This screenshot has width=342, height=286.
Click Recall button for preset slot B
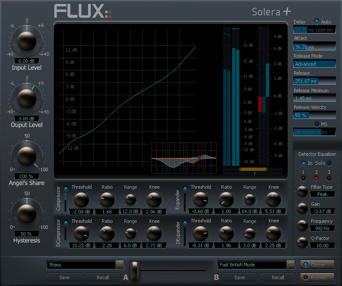[278, 277]
